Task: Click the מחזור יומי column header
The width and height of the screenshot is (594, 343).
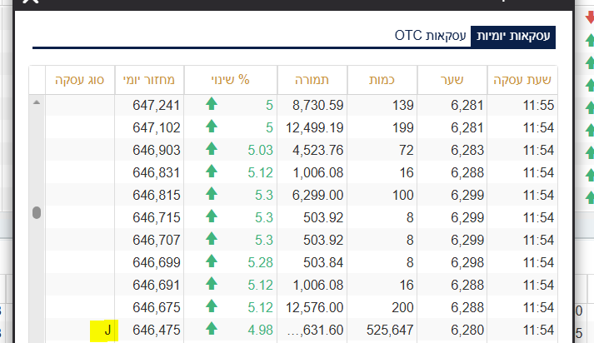Action: pyautogui.click(x=155, y=80)
